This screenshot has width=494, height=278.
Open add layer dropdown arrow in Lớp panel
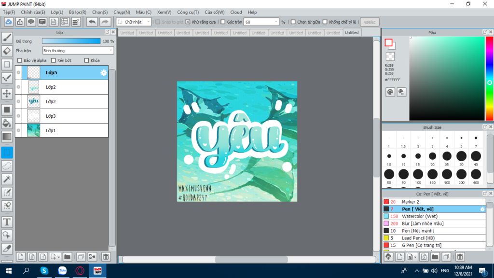click(x=58, y=257)
